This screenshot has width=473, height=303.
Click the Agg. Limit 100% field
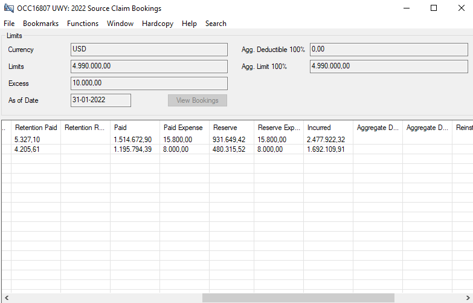[389, 67]
